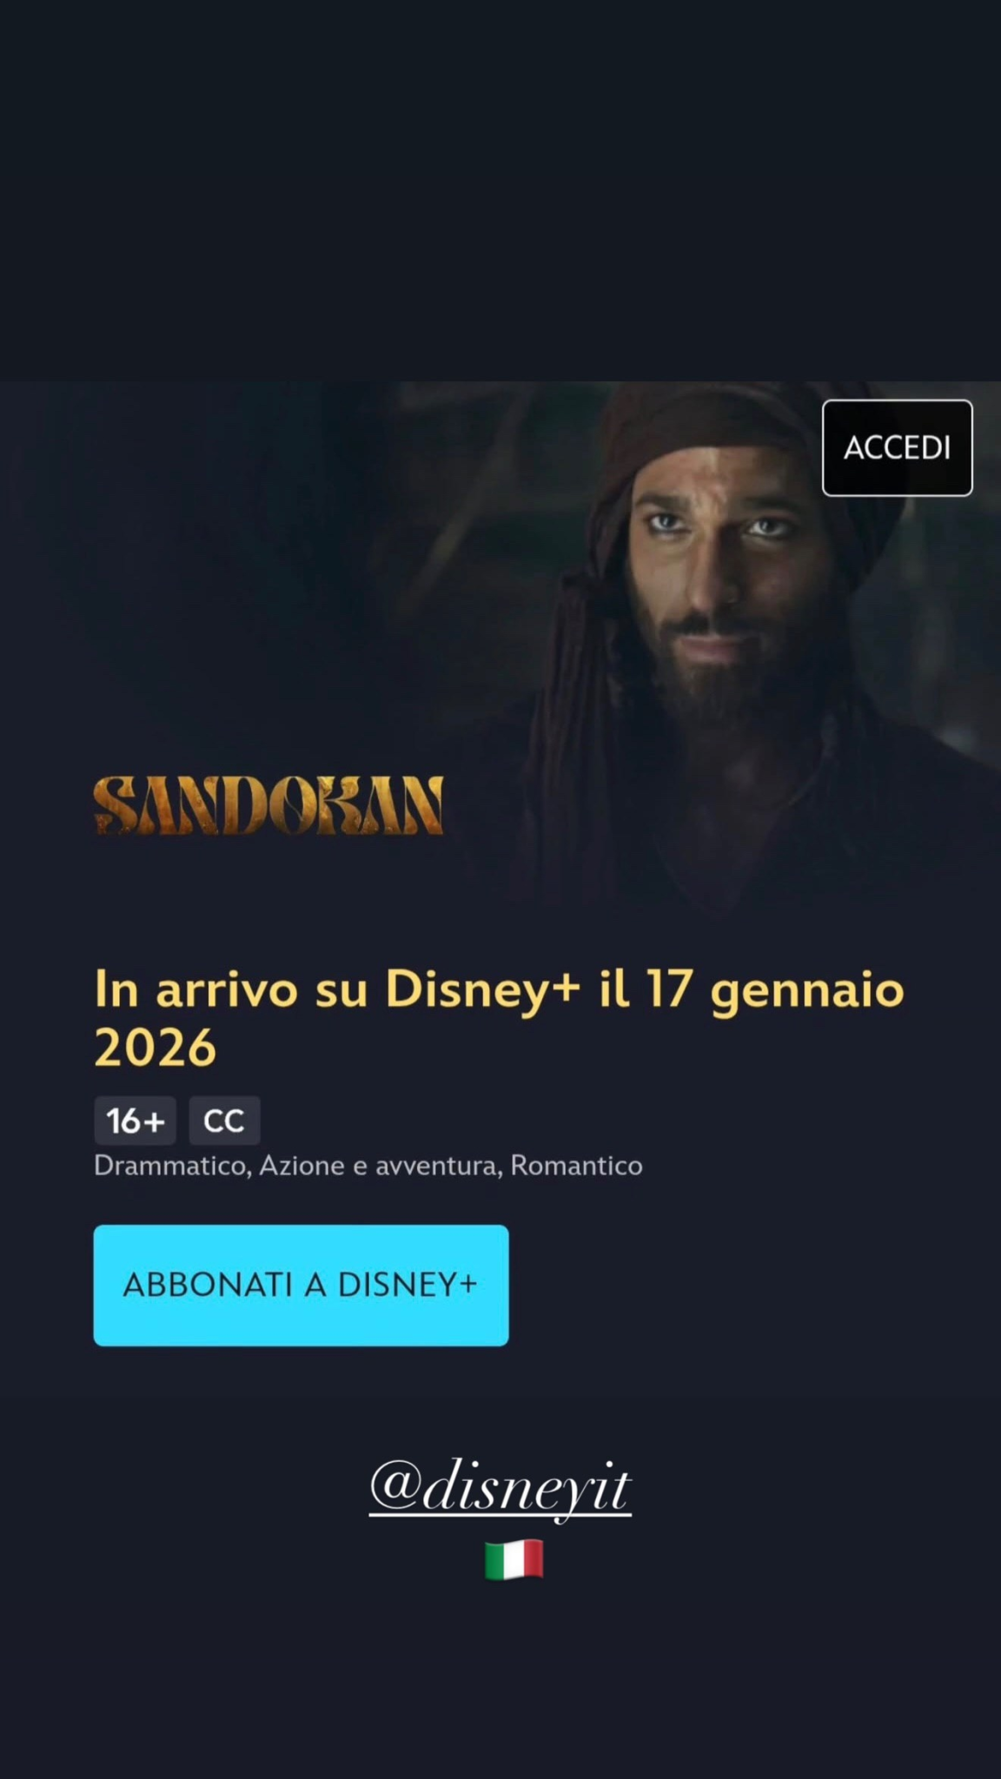
Task: Tap the Italian flag emoji sticker
Action: point(514,1559)
